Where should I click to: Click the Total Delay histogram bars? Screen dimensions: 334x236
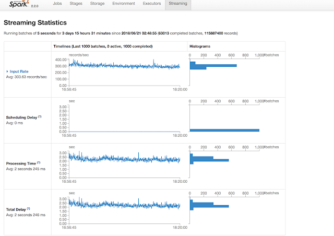(209, 205)
